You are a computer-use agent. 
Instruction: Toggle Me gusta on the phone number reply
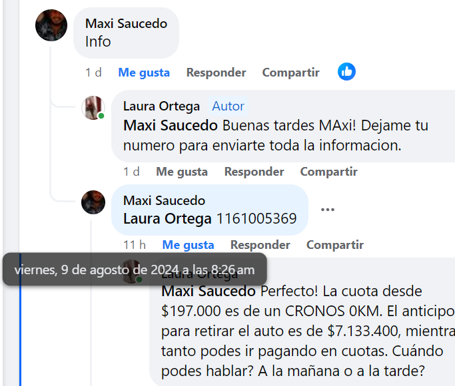pos(188,245)
